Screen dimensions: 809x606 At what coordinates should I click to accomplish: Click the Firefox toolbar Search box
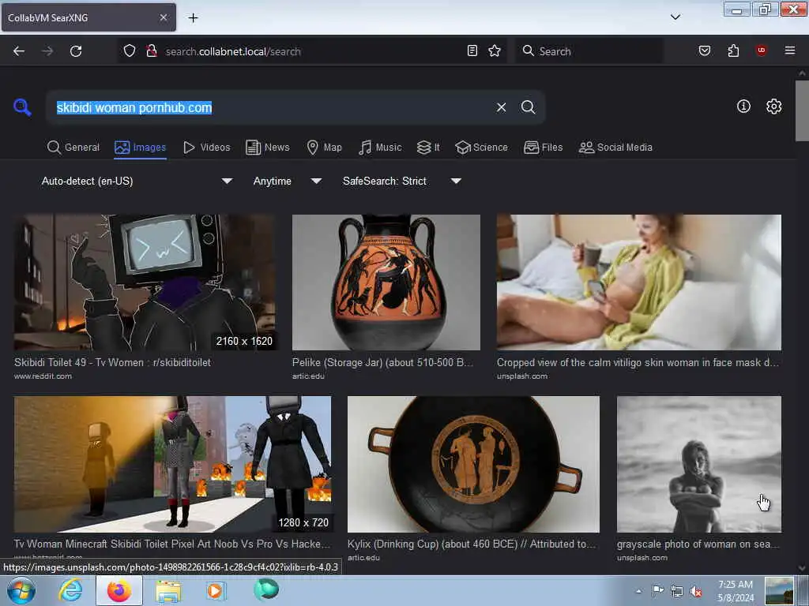[589, 51]
